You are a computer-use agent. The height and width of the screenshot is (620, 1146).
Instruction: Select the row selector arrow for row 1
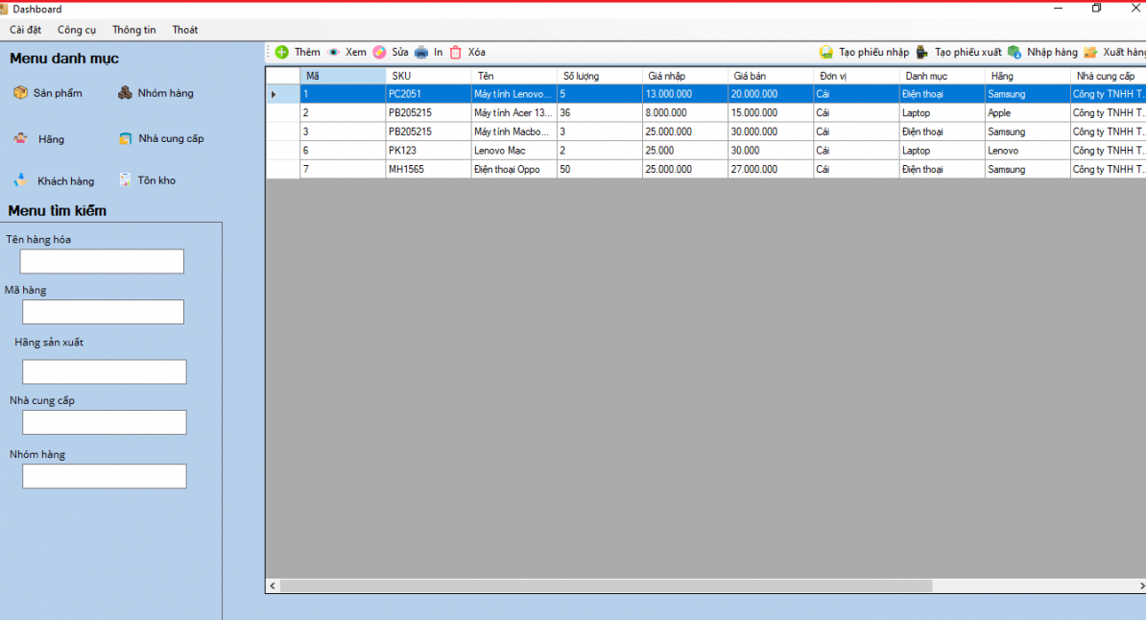[283, 94]
